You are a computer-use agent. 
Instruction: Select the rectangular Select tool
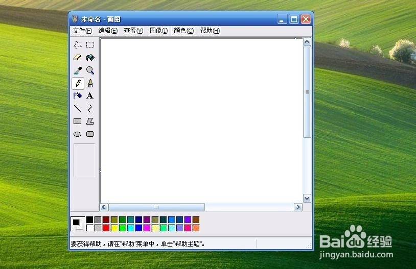coord(90,45)
